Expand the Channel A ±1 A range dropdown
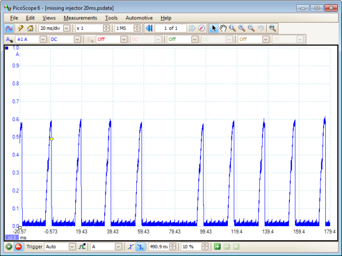The width and height of the screenshot is (342, 256). pyautogui.click(x=42, y=39)
